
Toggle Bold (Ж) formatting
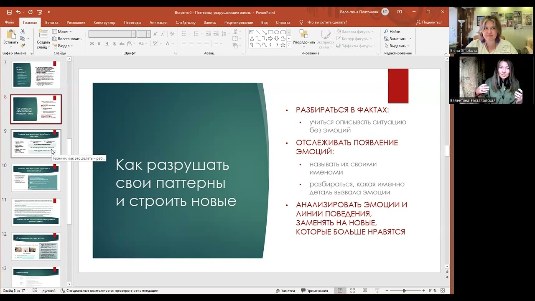point(92,43)
